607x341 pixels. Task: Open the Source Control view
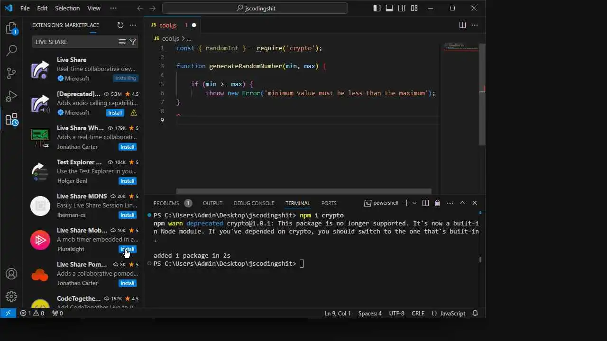coord(11,73)
